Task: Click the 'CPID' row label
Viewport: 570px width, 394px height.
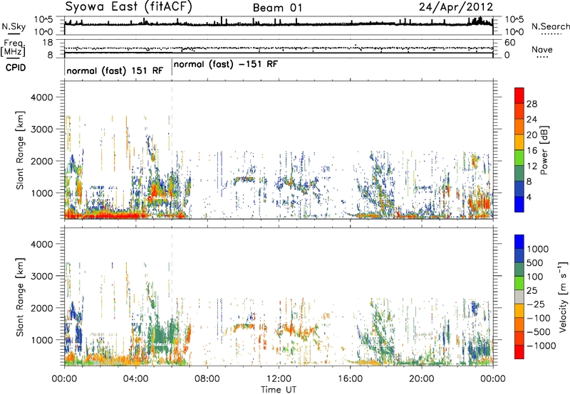Action: coord(16,68)
